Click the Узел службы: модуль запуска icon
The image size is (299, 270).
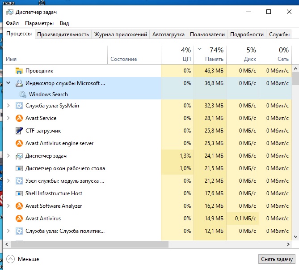pyautogui.click(x=19, y=181)
